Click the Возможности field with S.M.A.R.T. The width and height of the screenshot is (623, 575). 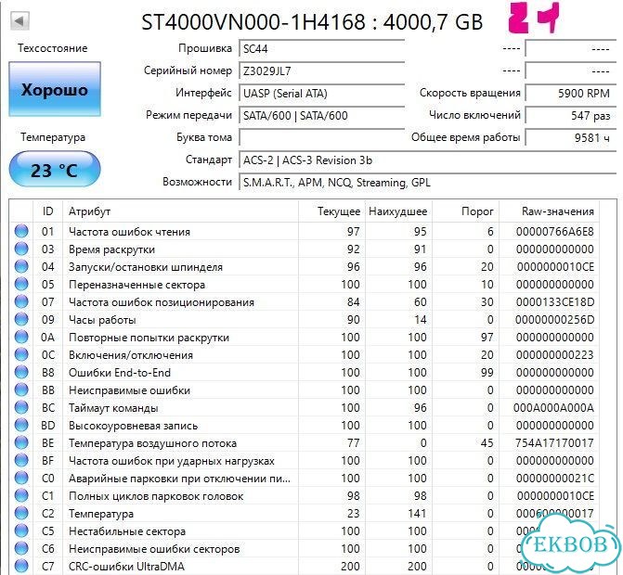[x=427, y=182]
